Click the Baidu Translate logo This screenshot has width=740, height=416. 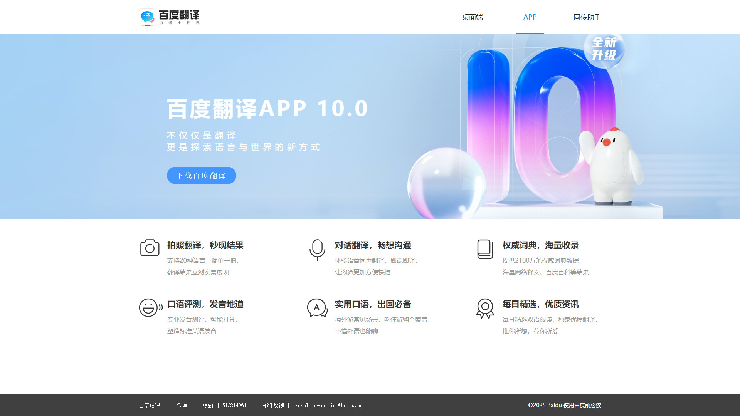click(169, 17)
